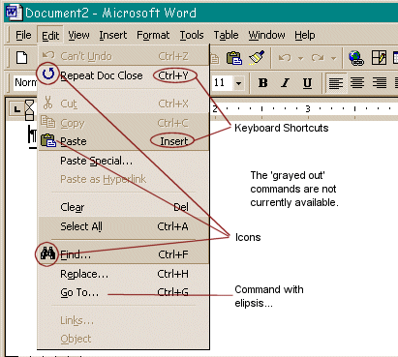Set Align Right paragraph alignment
Viewport: 398px width, 357px height.
pos(380,83)
